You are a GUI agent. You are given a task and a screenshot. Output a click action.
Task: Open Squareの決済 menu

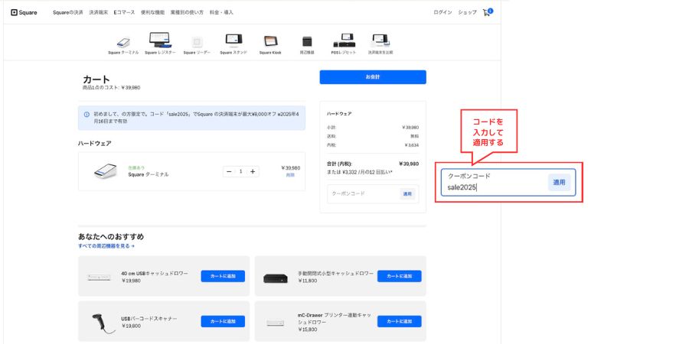tap(68, 13)
